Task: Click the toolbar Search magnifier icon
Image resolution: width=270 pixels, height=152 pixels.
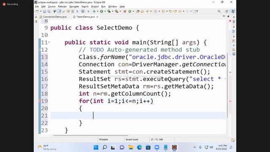Action: point(219,11)
